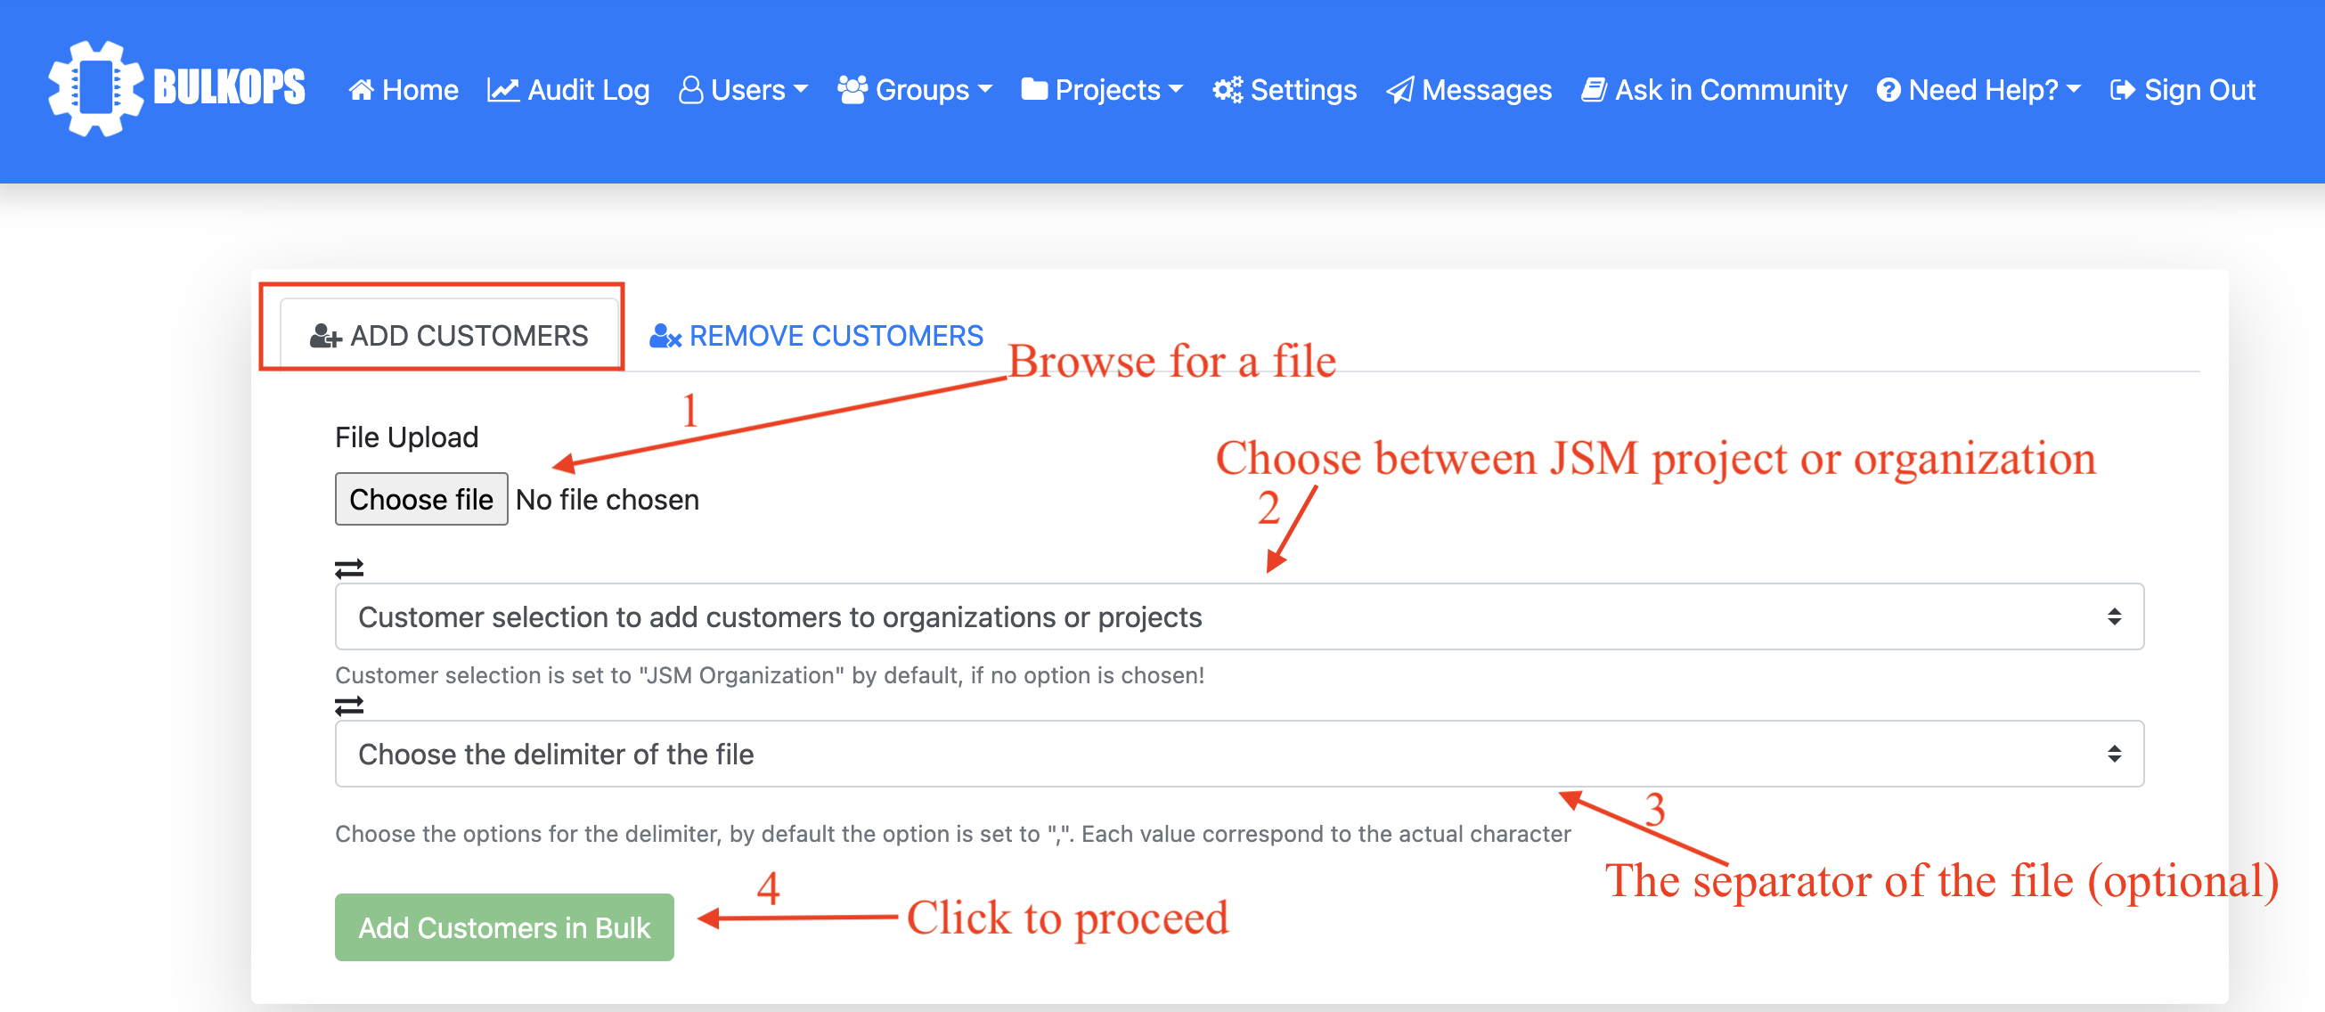Click the Audit Log chart icon

pos(502,89)
